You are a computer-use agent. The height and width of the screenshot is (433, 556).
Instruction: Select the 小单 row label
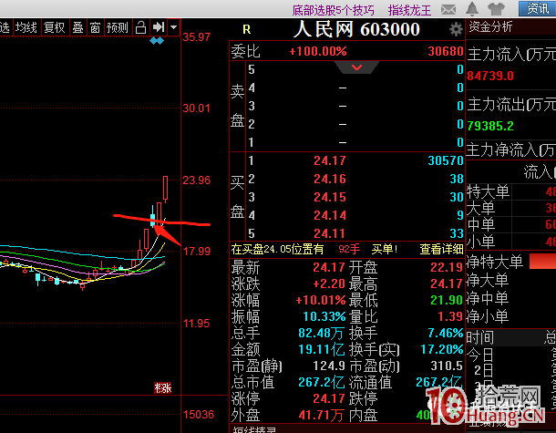tap(481, 242)
